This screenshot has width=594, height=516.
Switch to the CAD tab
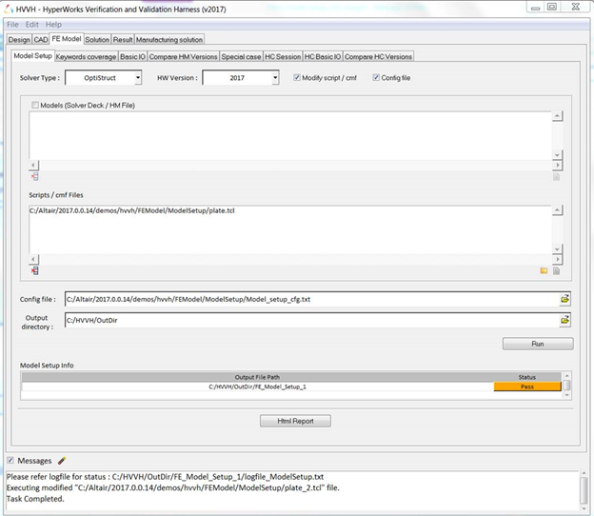click(x=41, y=40)
